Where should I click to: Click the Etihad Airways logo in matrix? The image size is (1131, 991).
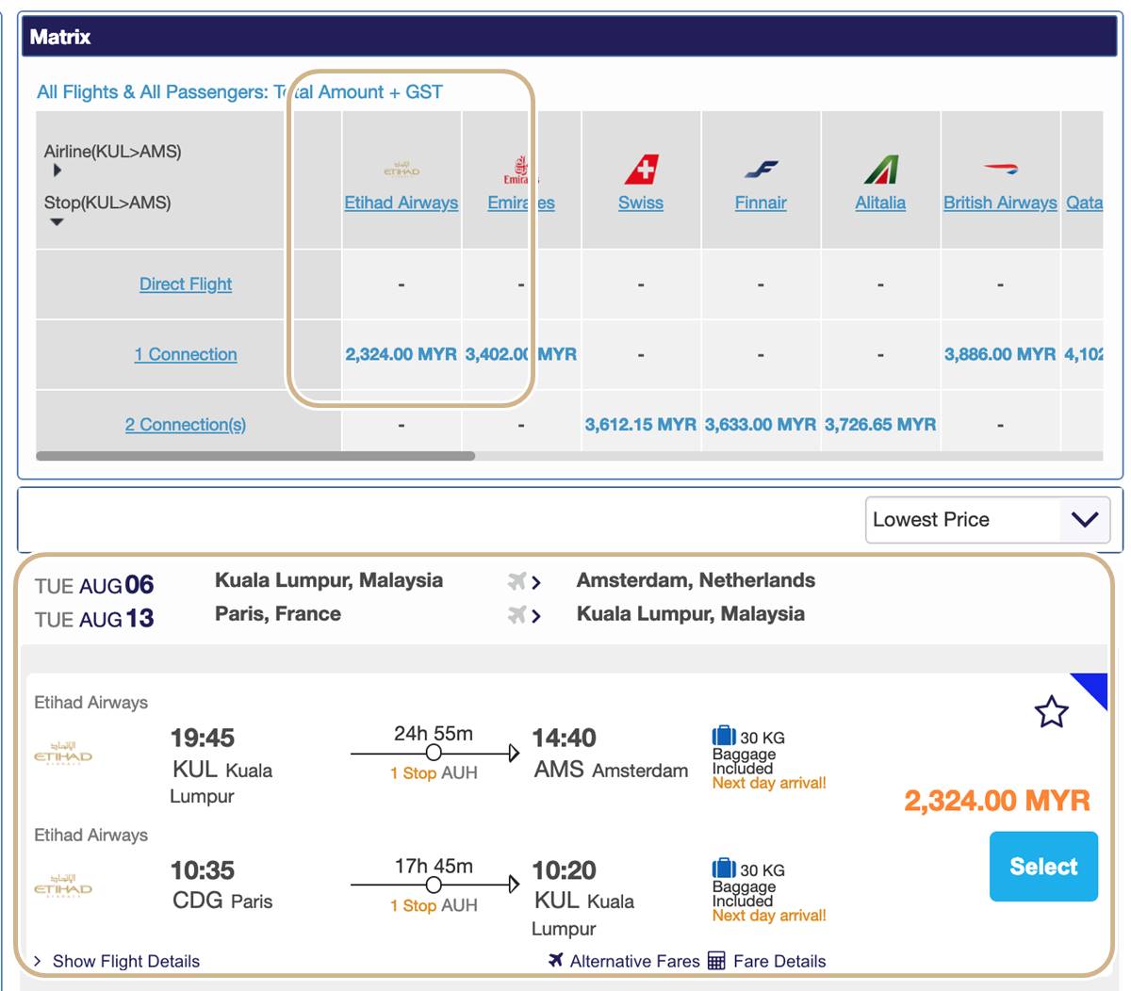pos(402,169)
